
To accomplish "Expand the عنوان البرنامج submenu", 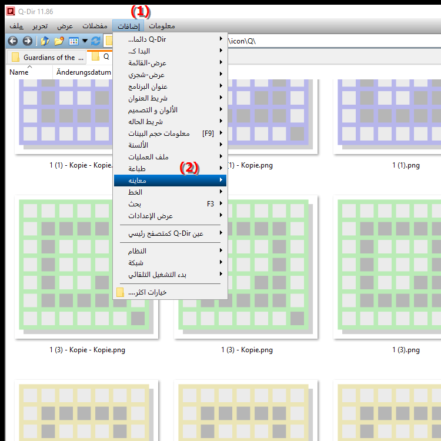I will [170, 86].
